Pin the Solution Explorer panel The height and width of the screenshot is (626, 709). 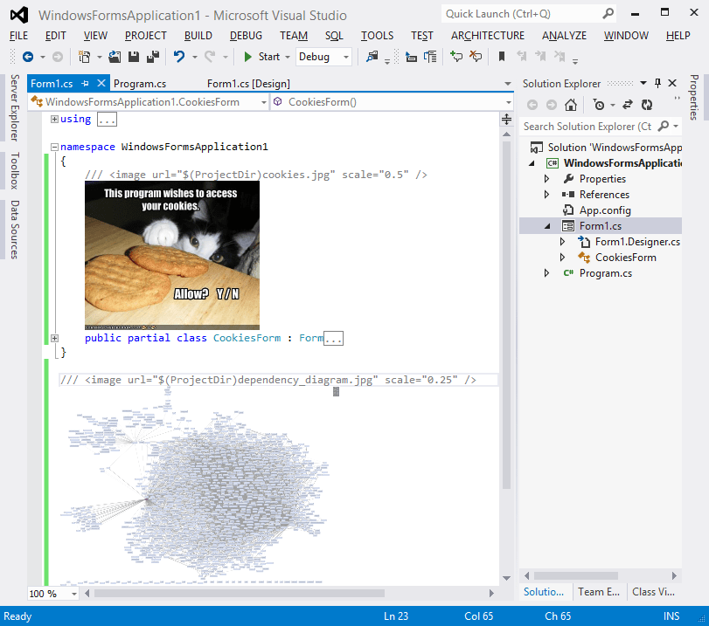[657, 83]
